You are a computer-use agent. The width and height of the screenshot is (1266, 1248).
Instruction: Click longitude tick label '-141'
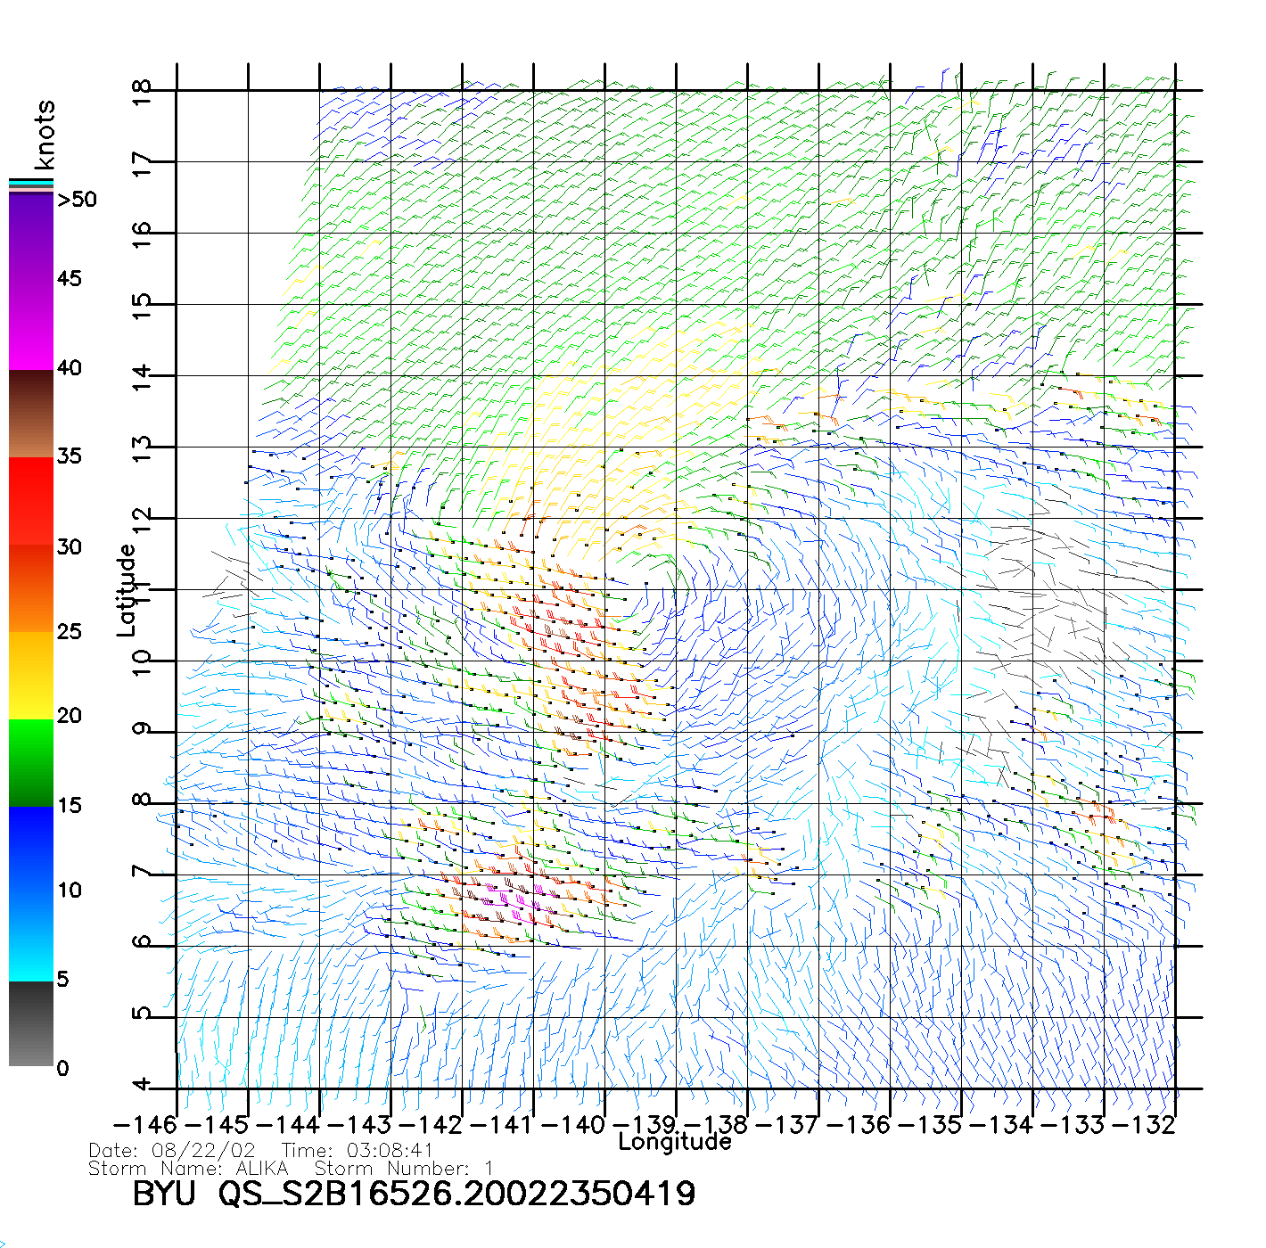[501, 1124]
